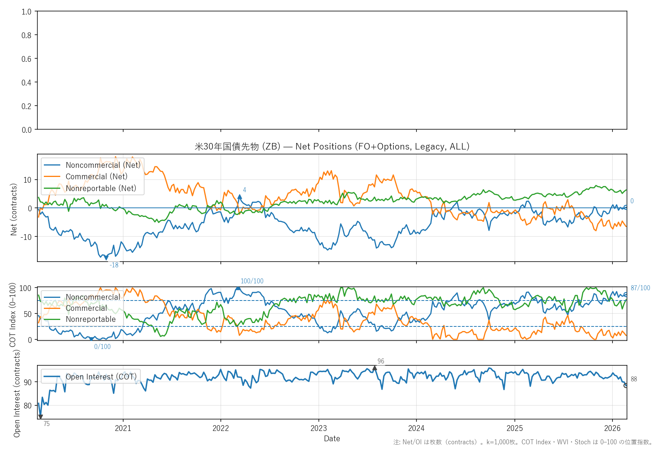Click the downward triangle marker at low 75
This screenshot has width=659, height=450.
pyautogui.click(x=40, y=417)
